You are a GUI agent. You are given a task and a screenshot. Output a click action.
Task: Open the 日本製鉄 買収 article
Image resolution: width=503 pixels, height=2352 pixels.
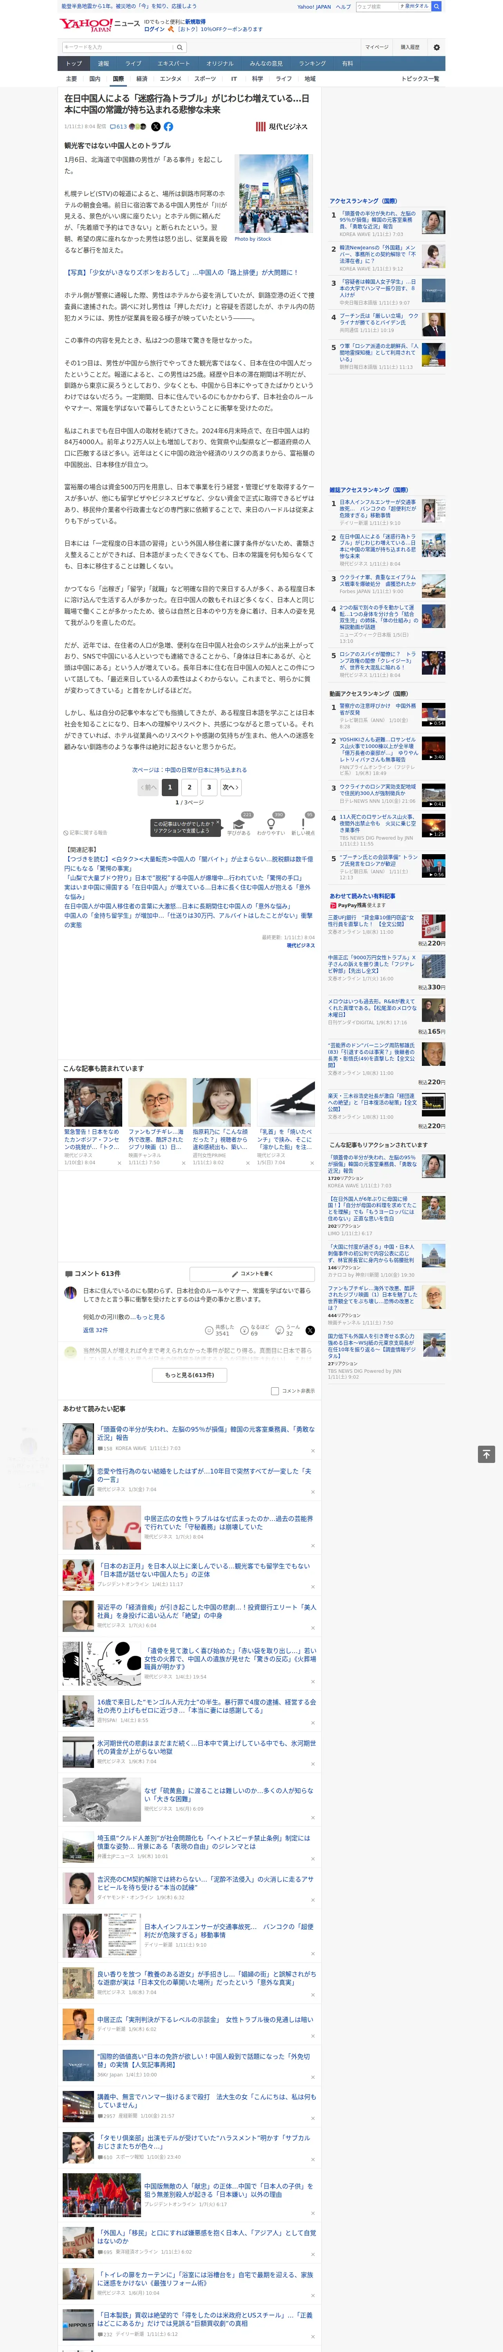[205, 2318]
